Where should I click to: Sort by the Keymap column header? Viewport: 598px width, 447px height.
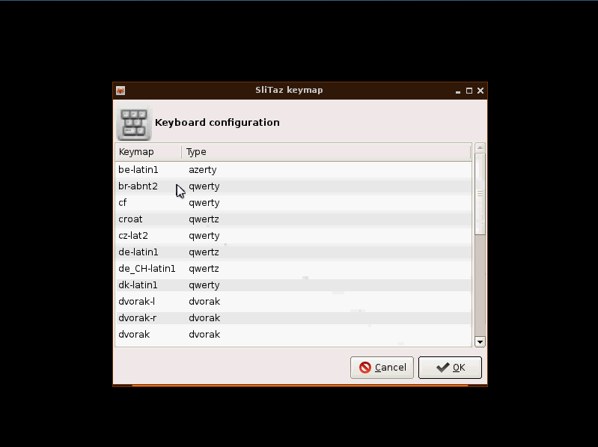pyautogui.click(x=148, y=152)
